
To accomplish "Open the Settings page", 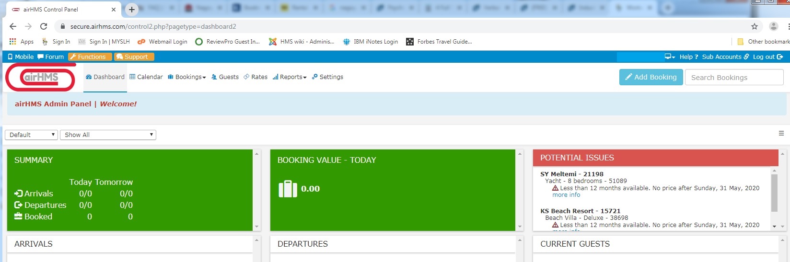I will tap(327, 77).
